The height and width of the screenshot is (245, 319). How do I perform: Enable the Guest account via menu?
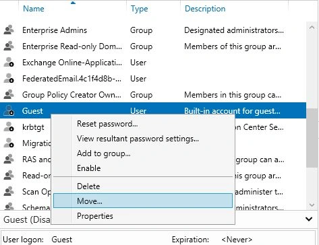pos(143,168)
